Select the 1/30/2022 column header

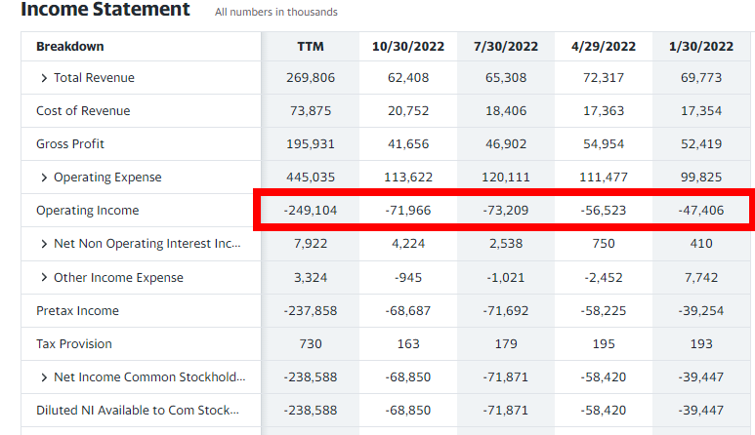click(701, 47)
